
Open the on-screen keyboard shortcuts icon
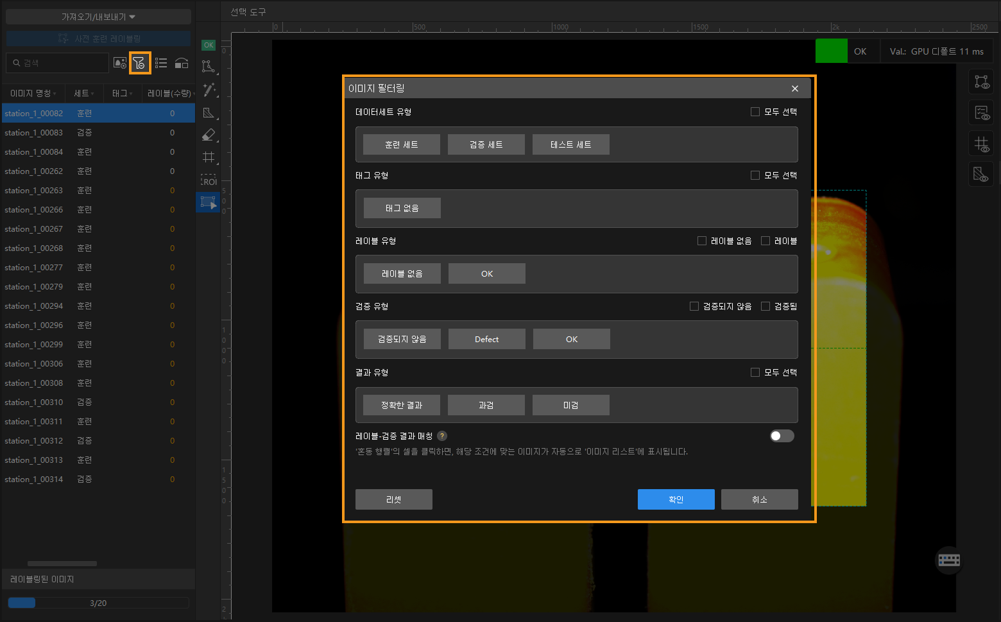pos(948,560)
